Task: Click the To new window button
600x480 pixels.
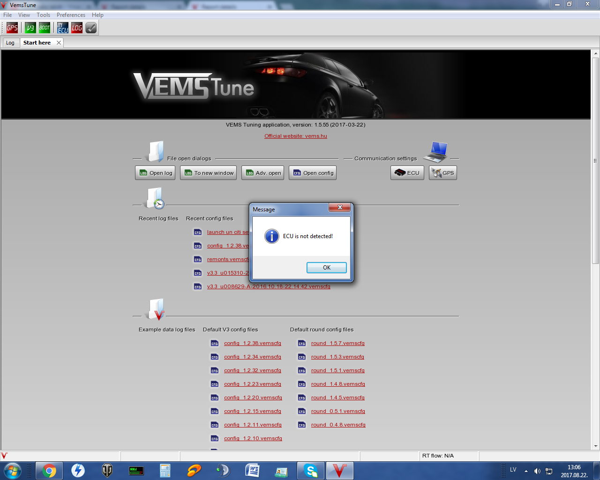Action: tap(209, 173)
